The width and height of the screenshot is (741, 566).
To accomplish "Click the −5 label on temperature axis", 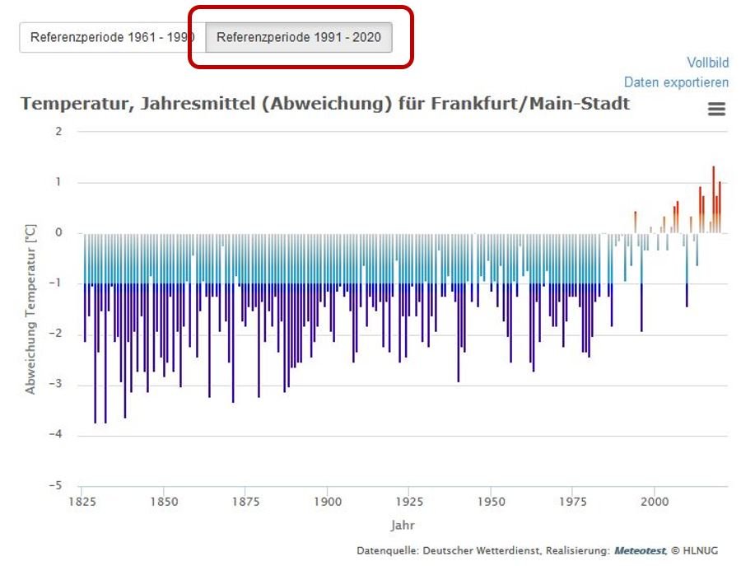I will pyautogui.click(x=57, y=486).
